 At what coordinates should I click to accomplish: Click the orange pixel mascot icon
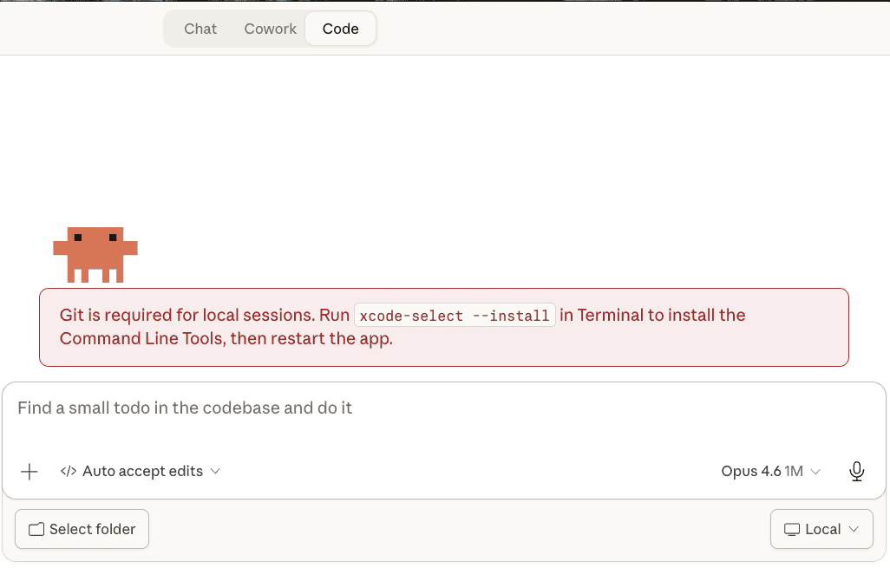pyautogui.click(x=95, y=255)
